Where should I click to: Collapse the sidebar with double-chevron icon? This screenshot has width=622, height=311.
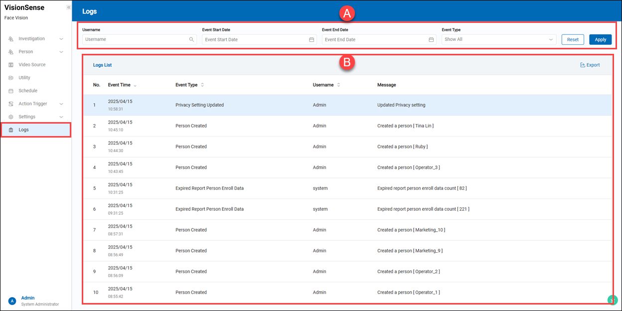click(68, 7)
